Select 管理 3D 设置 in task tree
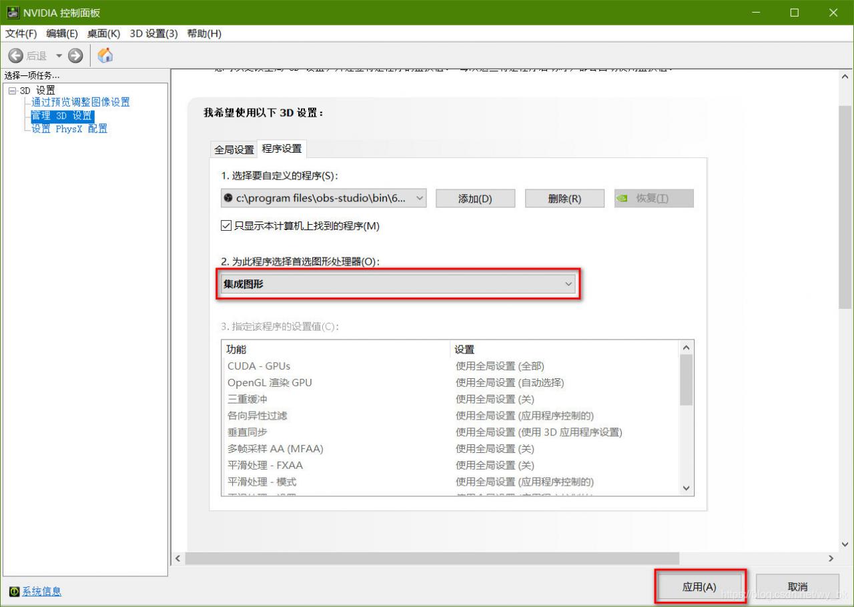The height and width of the screenshot is (607, 854). (62, 115)
